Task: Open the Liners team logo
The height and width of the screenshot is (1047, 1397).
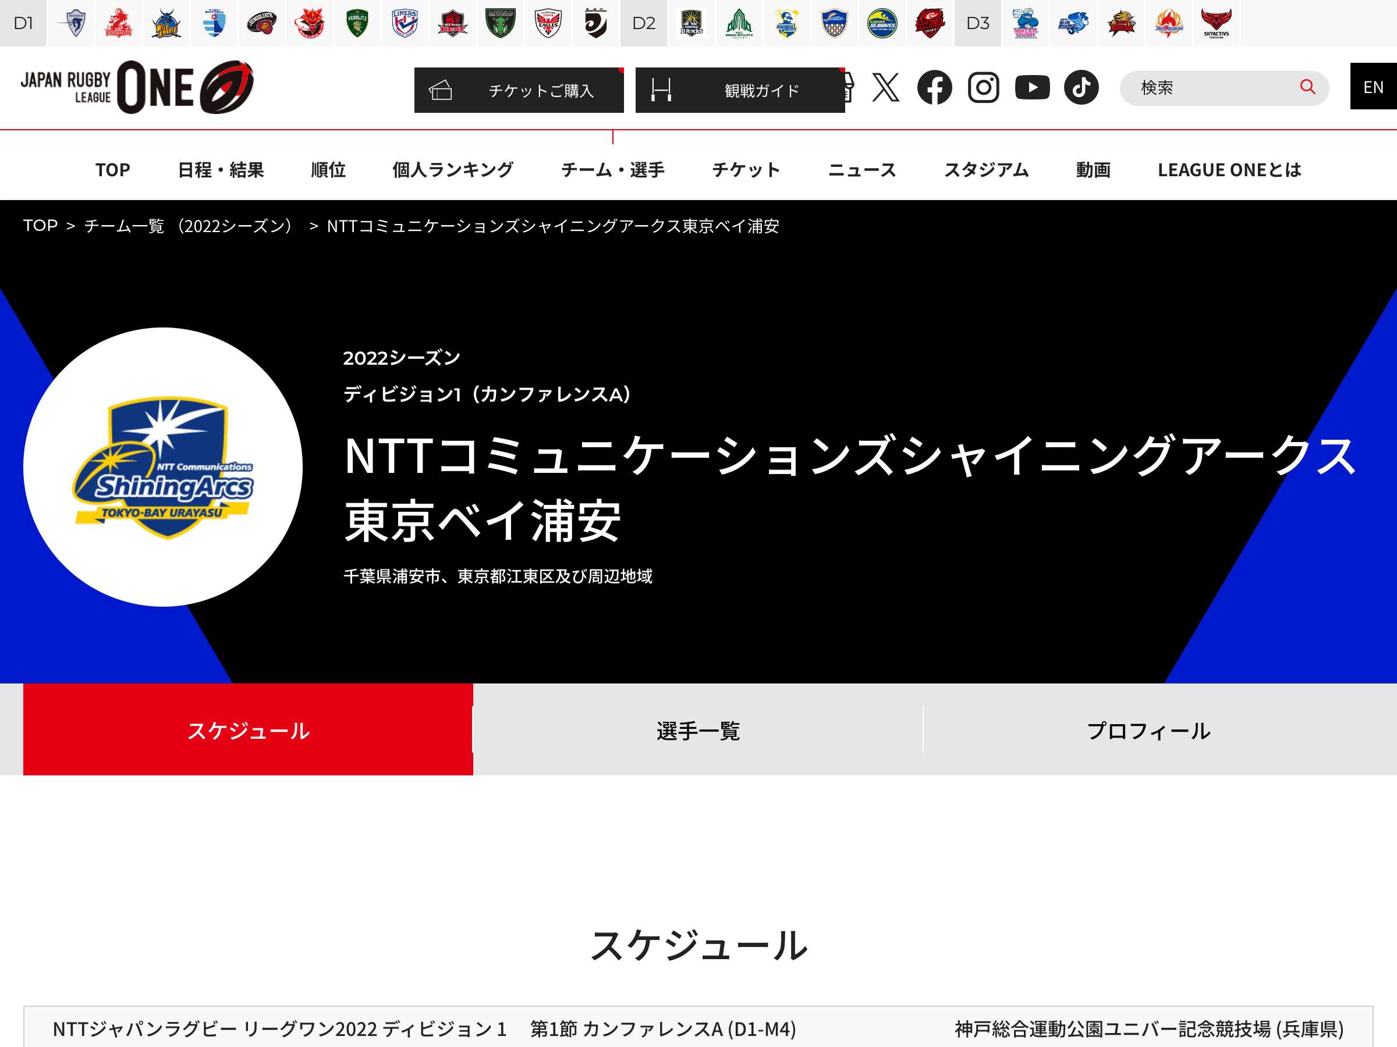Action: (405, 23)
